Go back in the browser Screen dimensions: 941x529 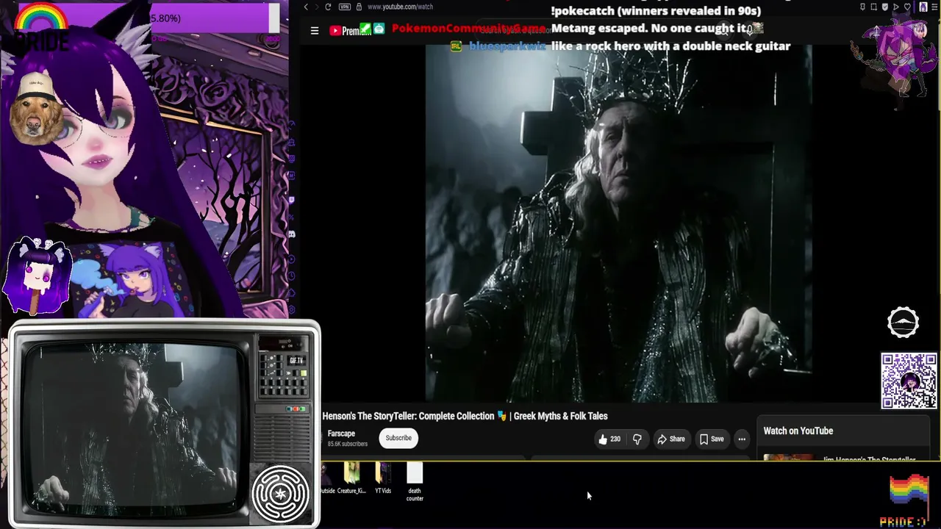tap(306, 7)
